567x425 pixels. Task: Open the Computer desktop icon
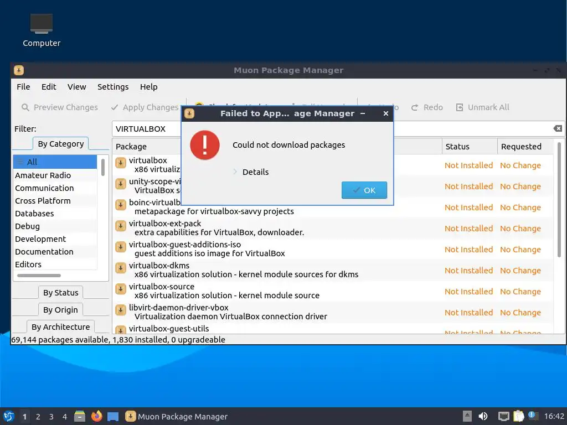[41, 30]
